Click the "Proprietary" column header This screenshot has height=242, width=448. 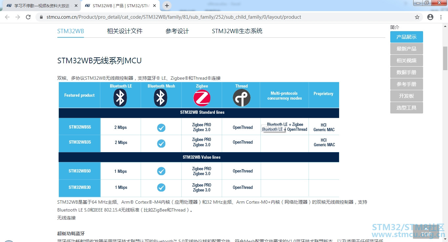[x=323, y=94]
